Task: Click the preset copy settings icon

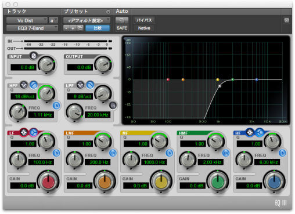Action: 80,28
